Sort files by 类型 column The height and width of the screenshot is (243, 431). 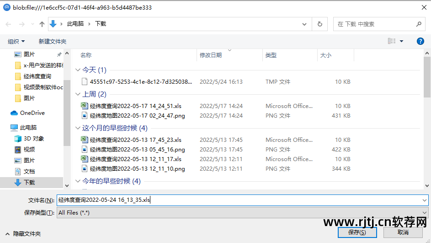pyautogui.click(x=271, y=55)
